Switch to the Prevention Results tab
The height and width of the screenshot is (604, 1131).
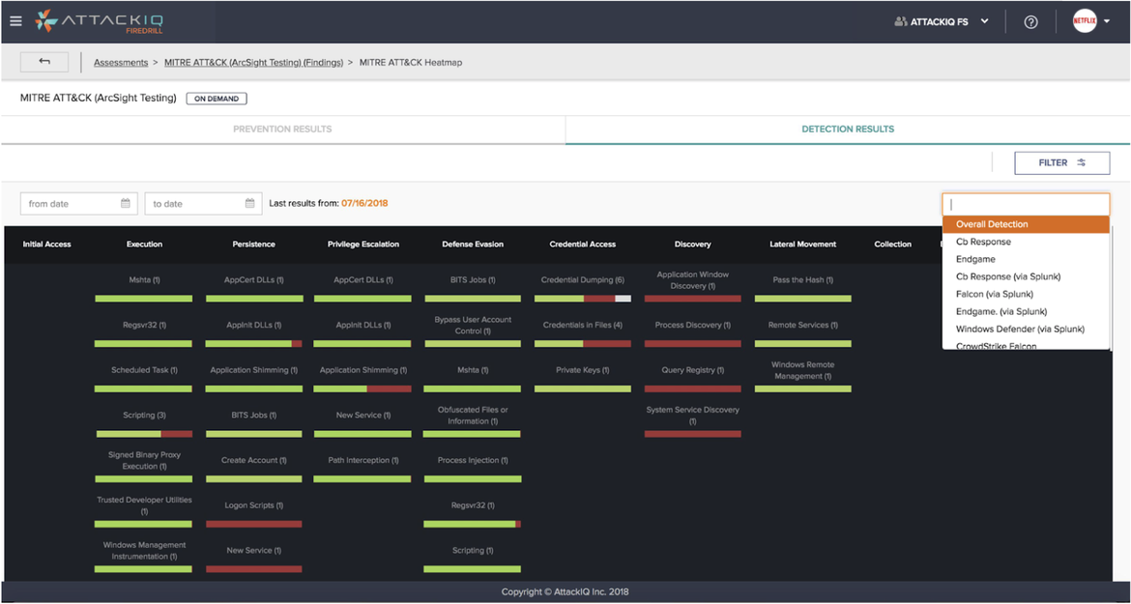[x=282, y=129]
